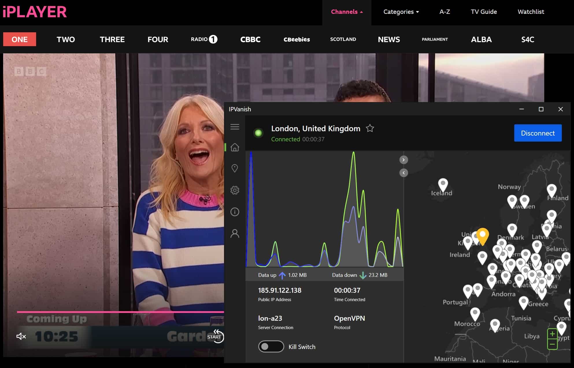The width and height of the screenshot is (574, 368).
Task: Select BBC THREE channel
Action: click(x=112, y=39)
